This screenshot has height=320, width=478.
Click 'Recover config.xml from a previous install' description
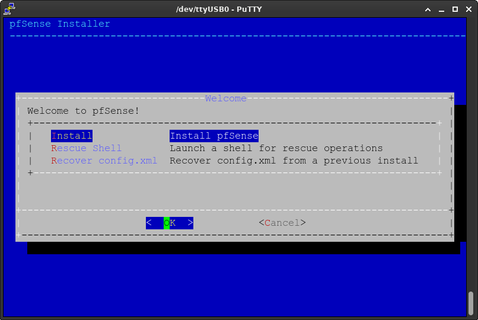(x=294, y=161)
